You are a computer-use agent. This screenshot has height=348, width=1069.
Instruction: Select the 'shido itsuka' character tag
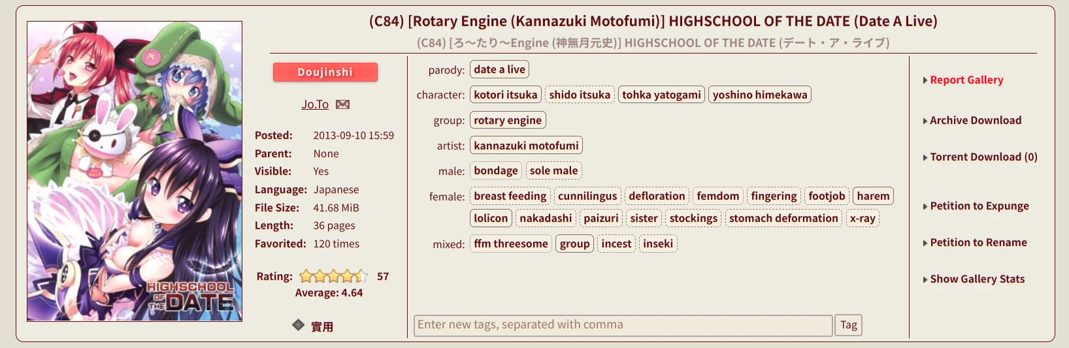[x=580, y=95]
